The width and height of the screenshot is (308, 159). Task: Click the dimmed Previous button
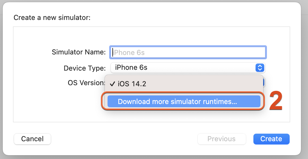tap(222, 139)
